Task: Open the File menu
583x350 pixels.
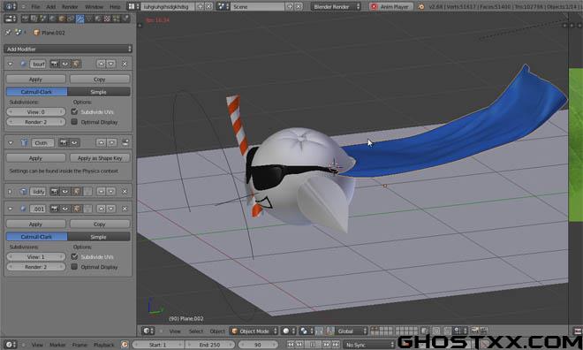Action: tap(35, 7)
